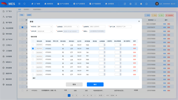The width and height of the screenshot is (178, 100).
Task: Open 工厂建模 top menu
Action: 36,4
